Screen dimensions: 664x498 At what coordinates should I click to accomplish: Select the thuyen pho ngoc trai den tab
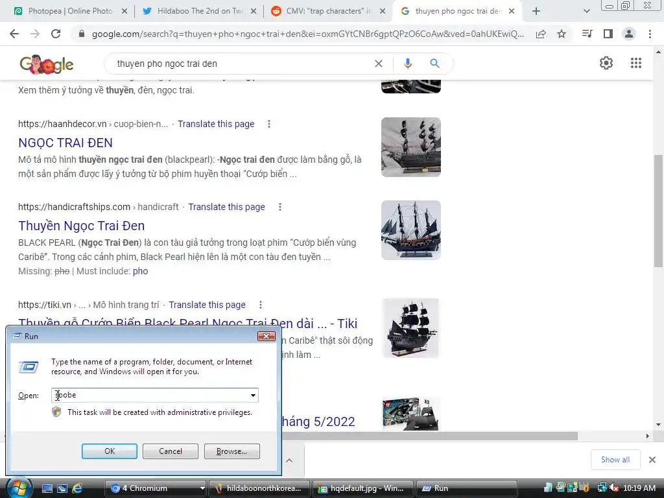click(457, 12)
